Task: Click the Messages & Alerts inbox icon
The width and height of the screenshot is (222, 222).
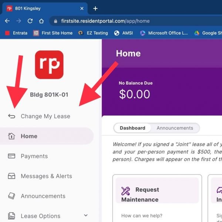Action: tap(11, 176)
